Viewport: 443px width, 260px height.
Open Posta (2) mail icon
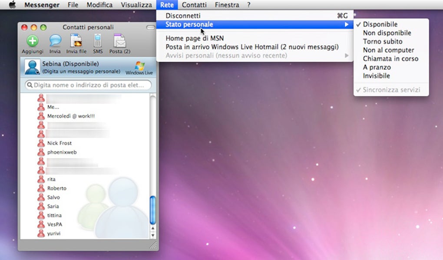pos(120,41)
